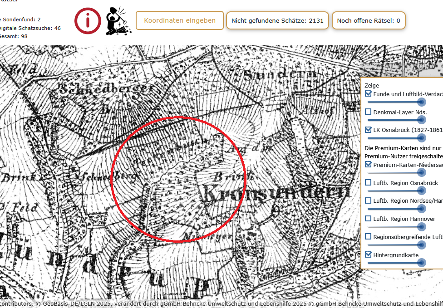Click the slider handle under LK Osnabrück

tap(421, 137)
